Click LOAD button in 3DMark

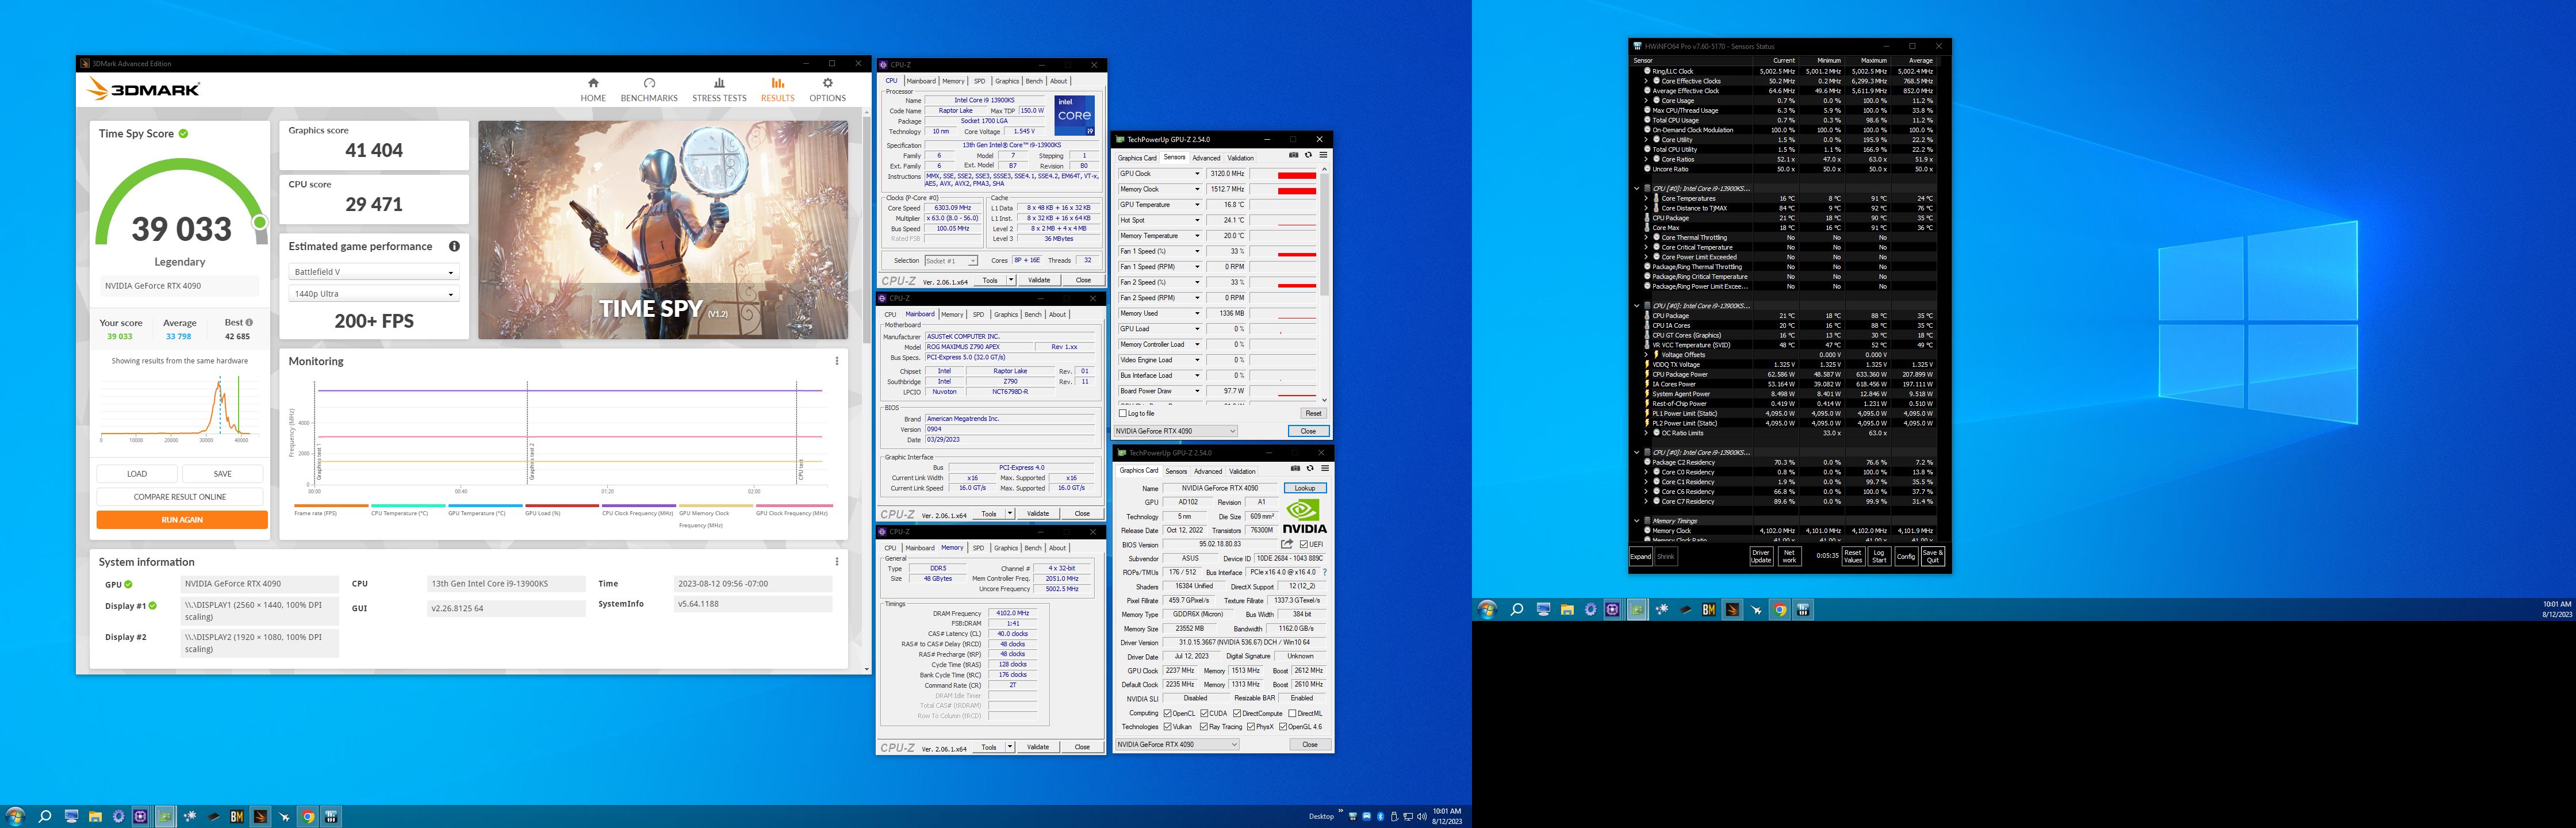(x=137, y=474)
